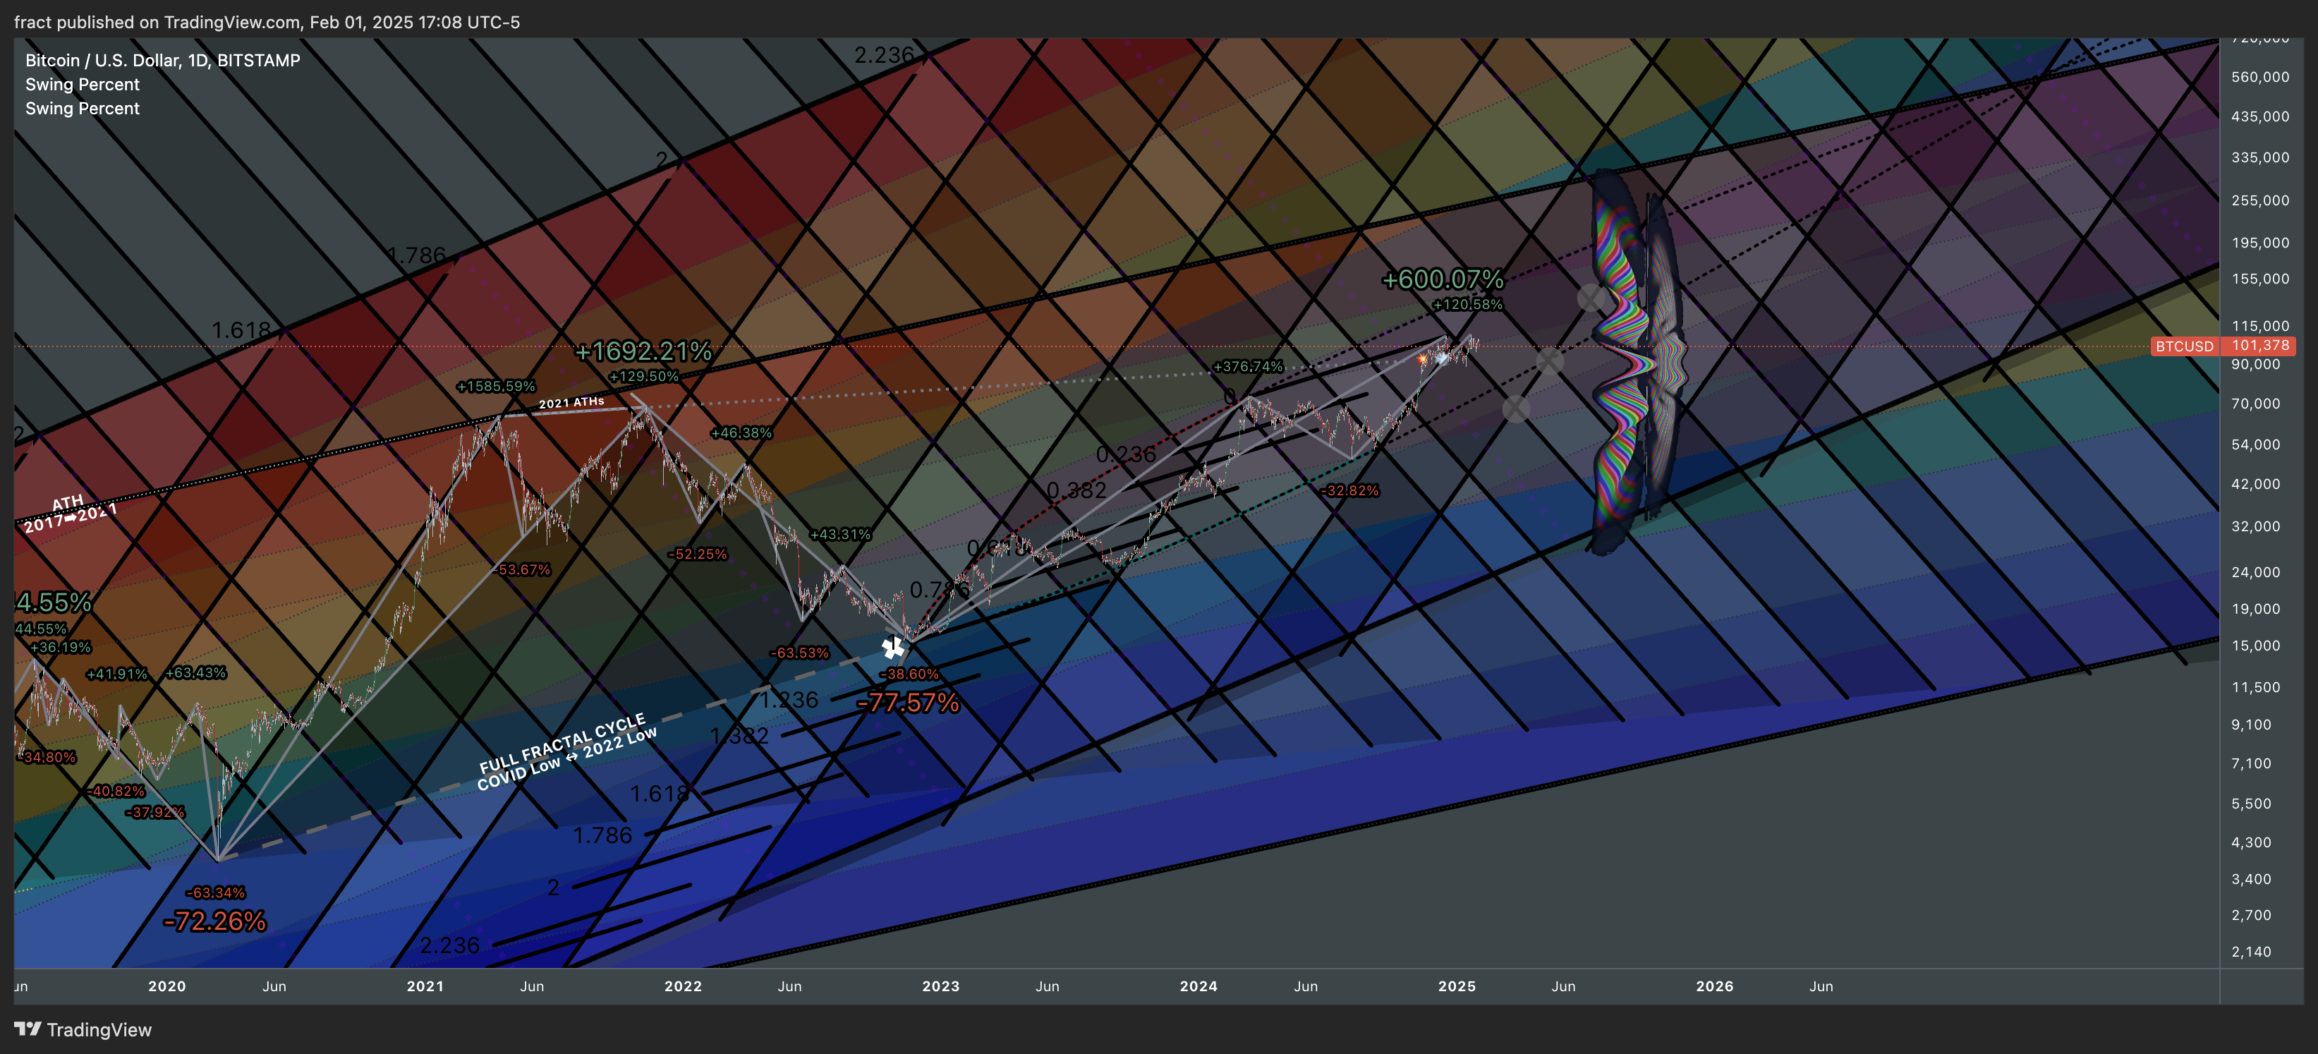Select the +1692.21% swing label
2318x1054 pixels.
643,351
